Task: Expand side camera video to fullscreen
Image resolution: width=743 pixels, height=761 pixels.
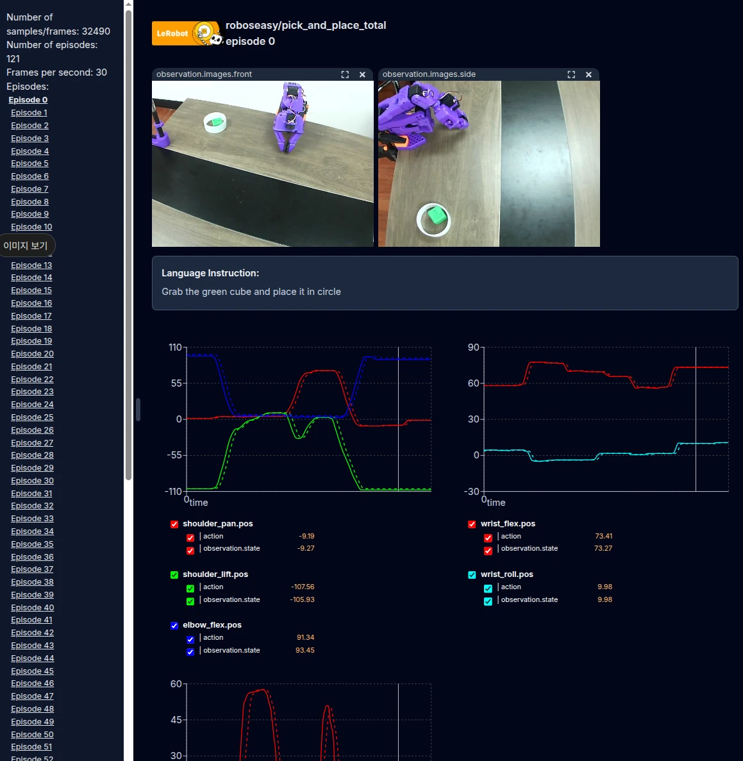Action: [x=571, y=74]
